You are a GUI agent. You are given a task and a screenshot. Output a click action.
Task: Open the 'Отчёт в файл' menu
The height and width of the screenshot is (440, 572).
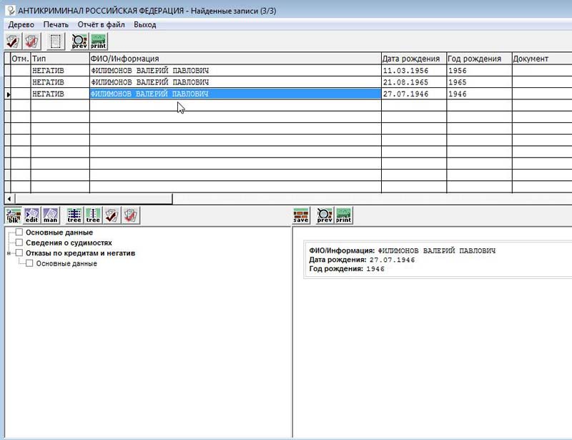click(101, 24)
